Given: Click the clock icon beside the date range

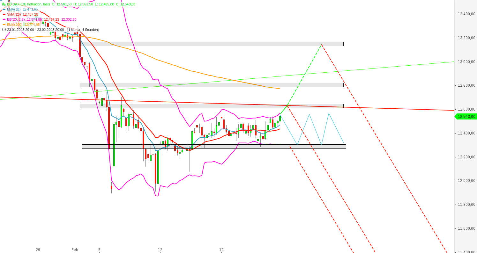Looking at the screenshot, I should pyautogui.click(x=4, y=30).
